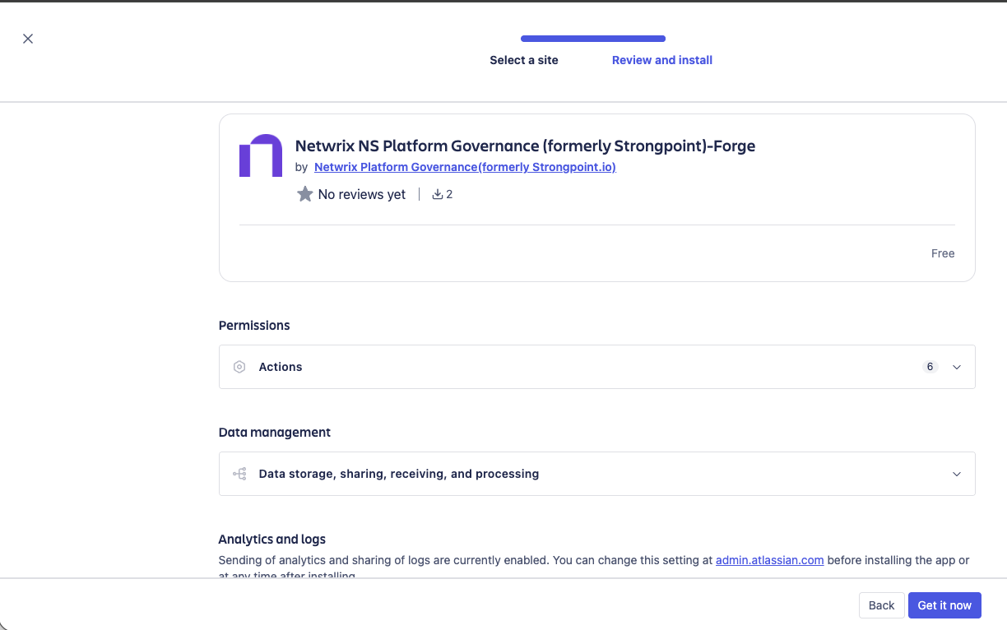Click the star rating icon
The height and width of the screenshot is (630, 1007).
304,193
